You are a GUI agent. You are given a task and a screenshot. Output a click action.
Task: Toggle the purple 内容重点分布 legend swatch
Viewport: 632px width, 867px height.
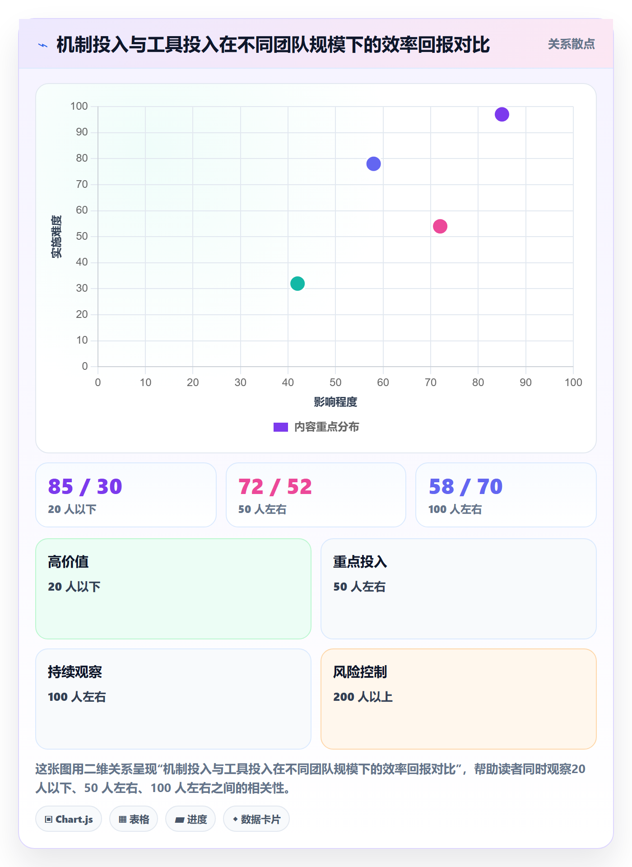[281, 427]
